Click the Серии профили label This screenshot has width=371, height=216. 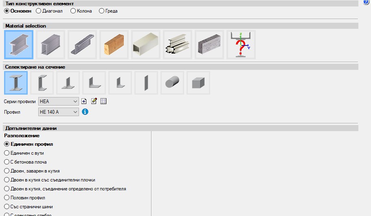tap(20, 102)
